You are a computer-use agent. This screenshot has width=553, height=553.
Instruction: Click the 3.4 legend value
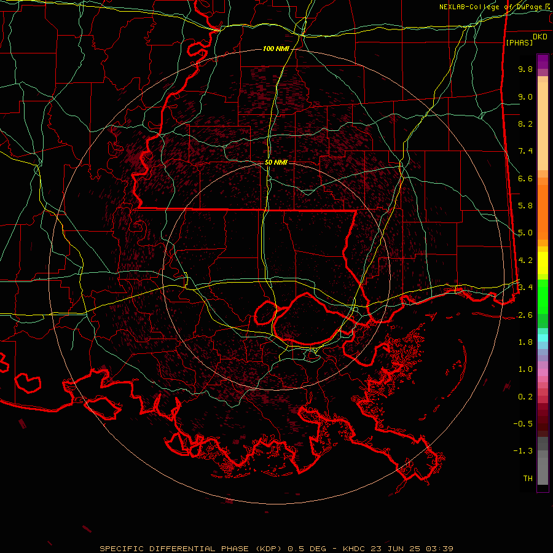[x=525, y=288]
